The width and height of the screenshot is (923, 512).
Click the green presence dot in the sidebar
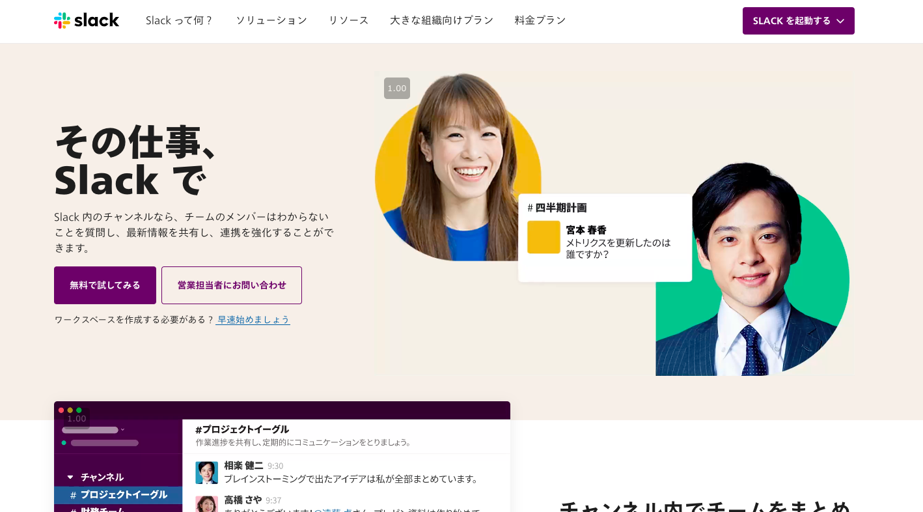64,442
